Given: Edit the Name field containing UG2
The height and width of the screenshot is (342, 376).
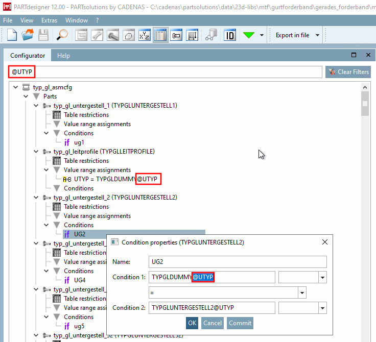Looking at the screenshot, I should pyautogui.click(x=238, y=262).
